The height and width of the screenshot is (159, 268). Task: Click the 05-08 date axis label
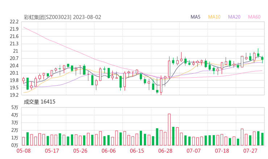pyautogui.click(x=24, y=151)
